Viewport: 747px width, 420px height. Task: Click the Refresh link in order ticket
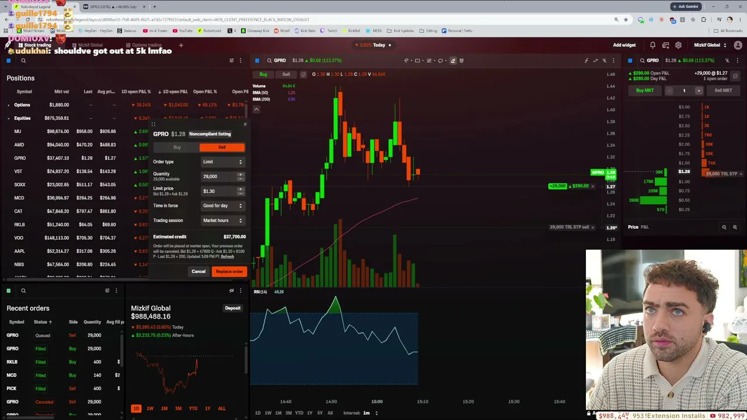coord(228,257)
